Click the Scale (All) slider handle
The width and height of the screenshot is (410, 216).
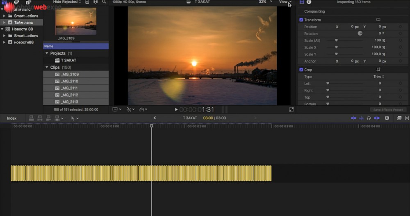pyautogui.click(x=336, y=41)
